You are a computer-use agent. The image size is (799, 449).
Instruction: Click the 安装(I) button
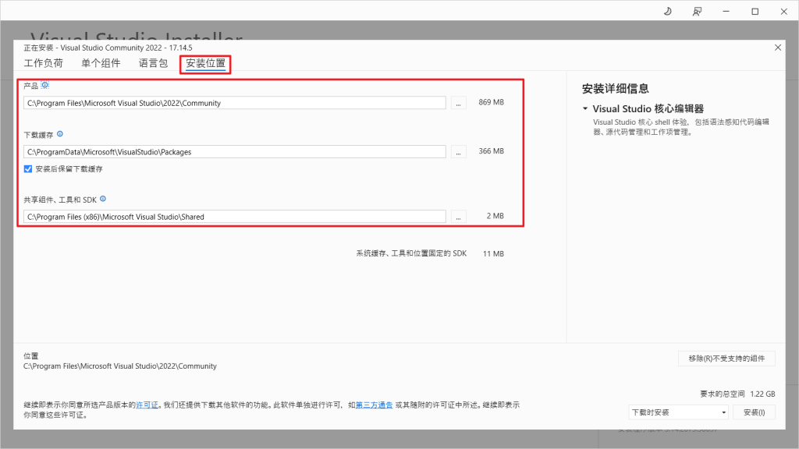point(755,412)
